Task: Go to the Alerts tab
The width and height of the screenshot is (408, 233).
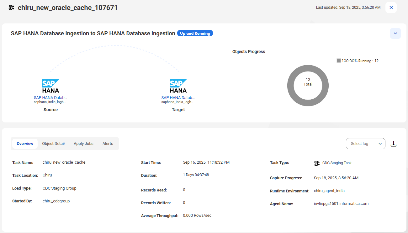Action: (x=108, y=144)
